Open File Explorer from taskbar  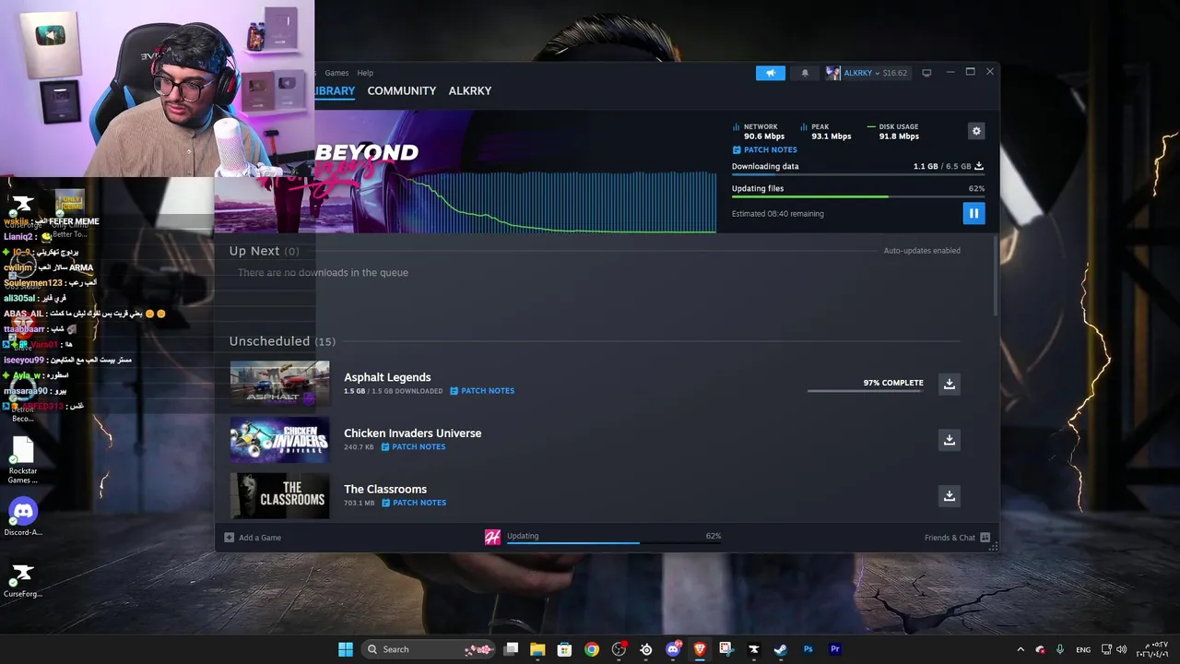click(x=537, y=649)
